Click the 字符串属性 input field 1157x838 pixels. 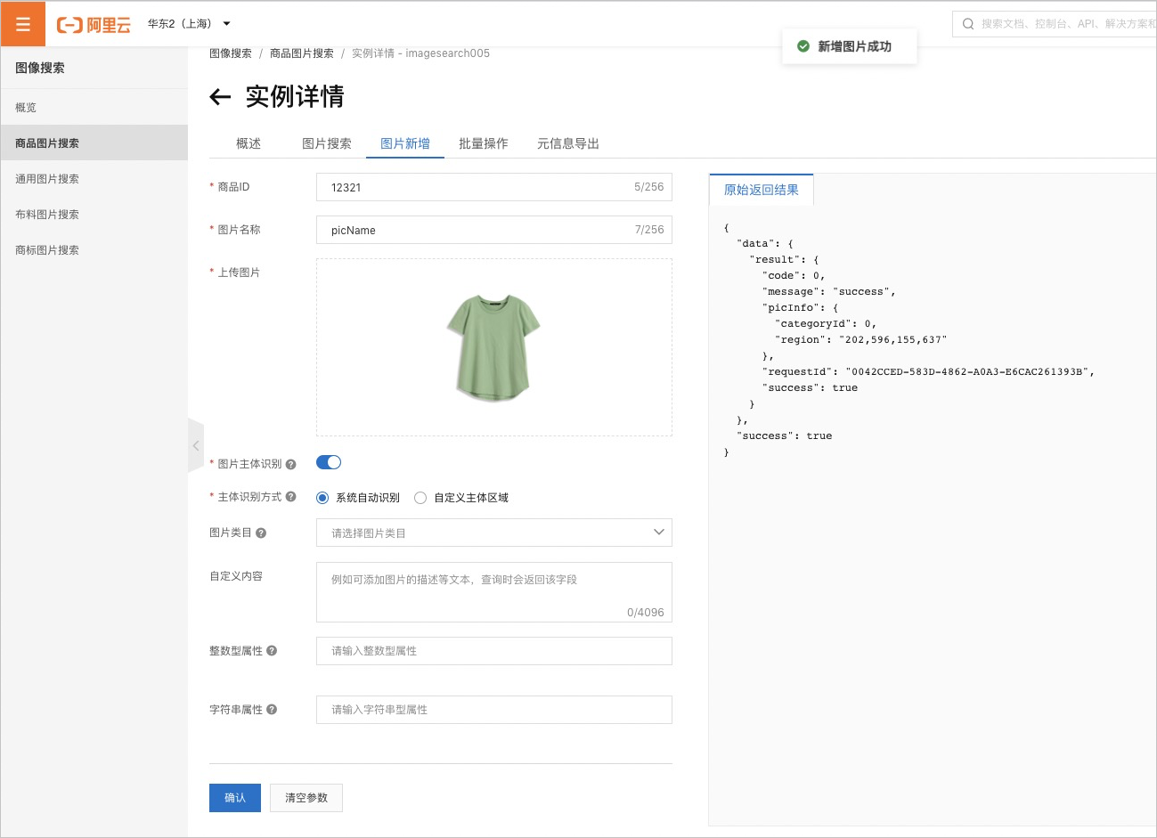click(494, 710)
